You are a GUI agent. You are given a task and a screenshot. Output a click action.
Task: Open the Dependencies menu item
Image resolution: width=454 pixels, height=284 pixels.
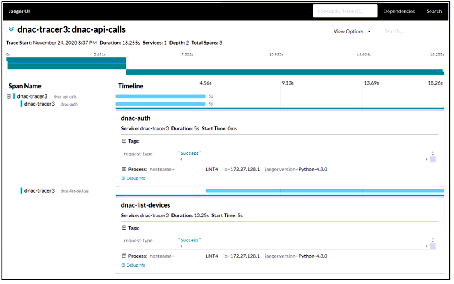(x=399, y=11)
